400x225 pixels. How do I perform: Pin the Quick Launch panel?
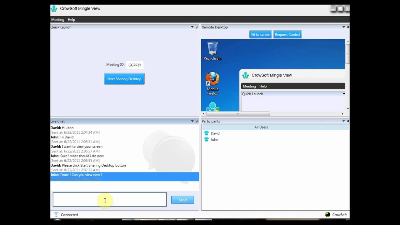[x=197, y=27]
